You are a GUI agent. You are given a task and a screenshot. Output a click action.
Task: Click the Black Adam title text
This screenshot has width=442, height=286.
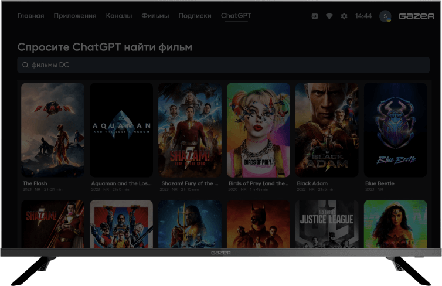(x=312, y=183)
